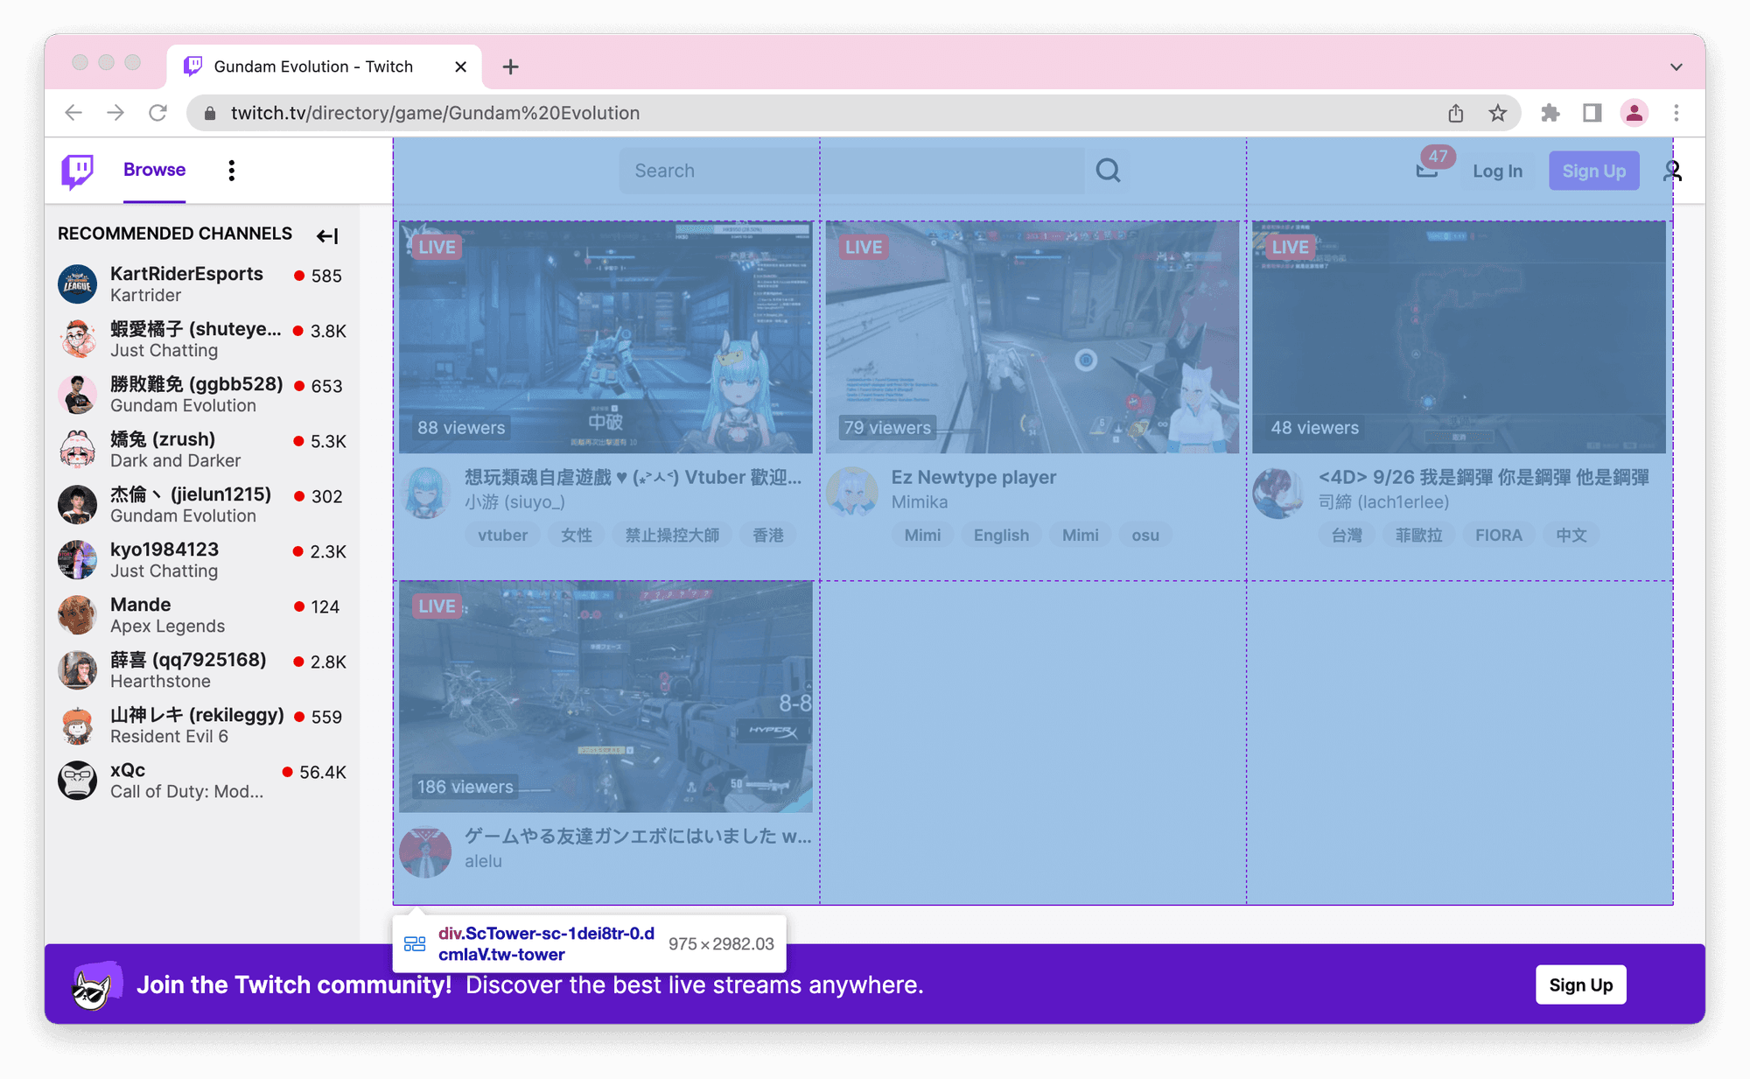The height and width of the screenshot is (1079, 1750).
Task: Select the Browse tab
Action: [154, 170]
